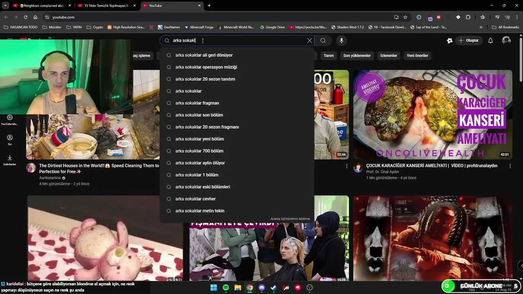Select suggestion 'arka sokaklar yeni bölüm'

coord(237,139)
